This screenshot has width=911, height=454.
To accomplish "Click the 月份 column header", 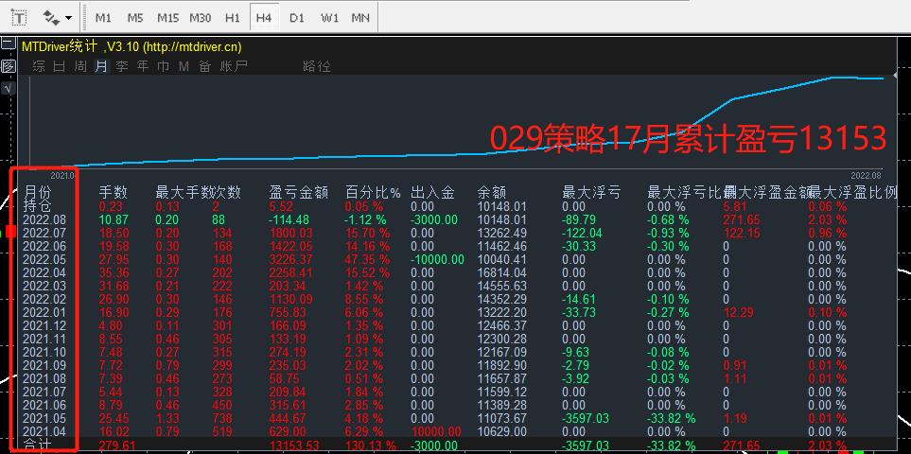I will coord(39,192).
